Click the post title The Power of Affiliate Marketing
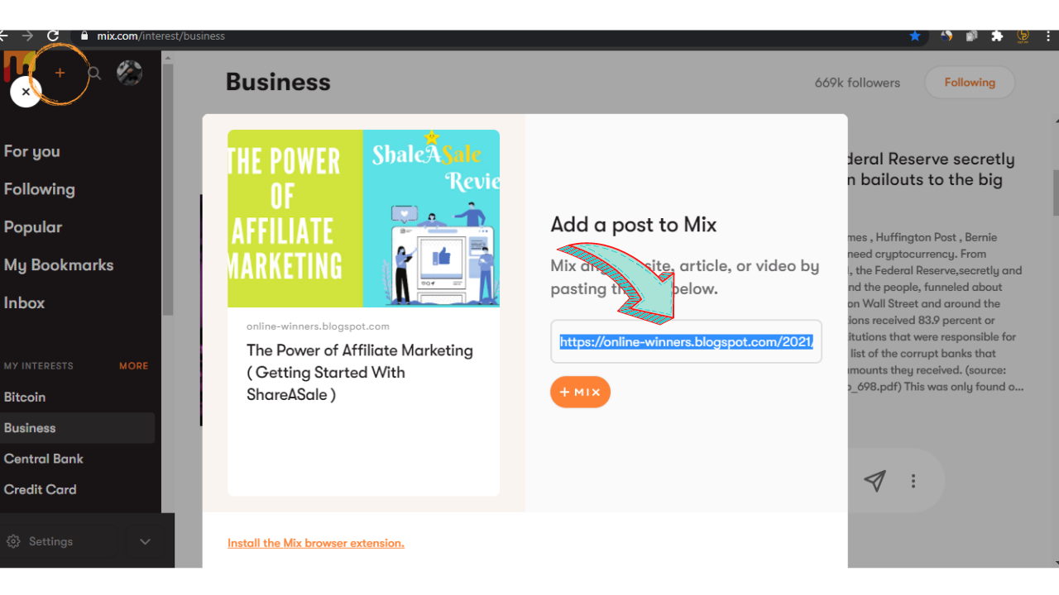 (360, 373)
